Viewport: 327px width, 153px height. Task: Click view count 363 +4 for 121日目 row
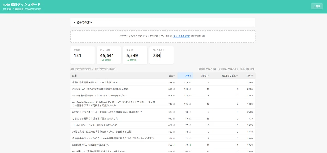(x=172, y=145)
